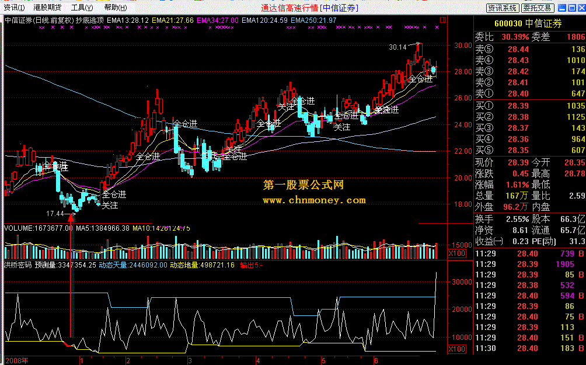Click the red split-panel icon atop the chart
This screenshot has width=586, height=365.
point(443,20)
